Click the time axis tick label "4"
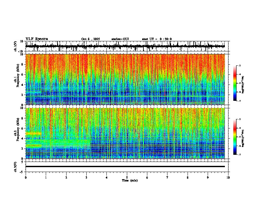Image resolution: width=257 pixels, height=199 pixels. (x=107, y=178)
